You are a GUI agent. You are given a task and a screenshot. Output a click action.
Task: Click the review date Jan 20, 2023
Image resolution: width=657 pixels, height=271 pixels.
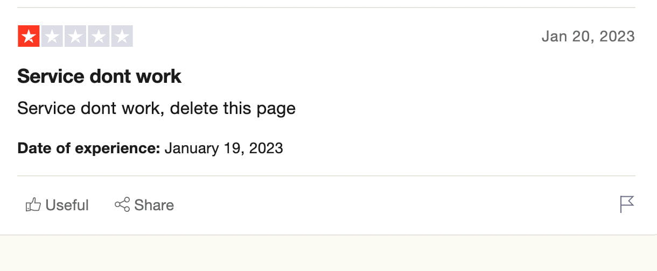pyautogui.click(x=588, y=37)
